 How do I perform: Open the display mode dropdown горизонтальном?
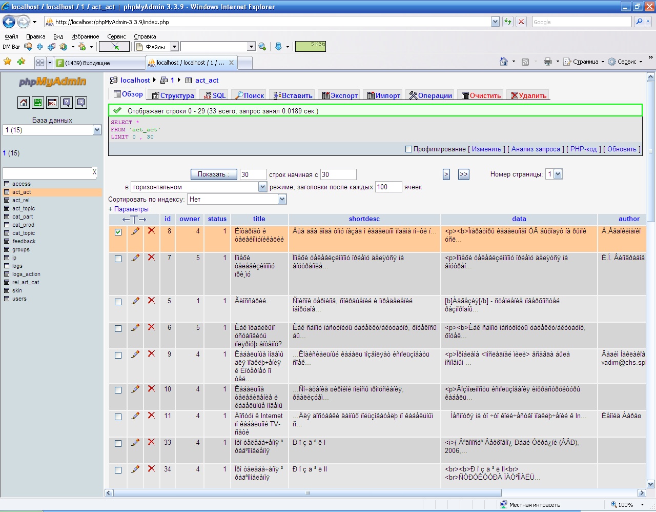point(199,187)
